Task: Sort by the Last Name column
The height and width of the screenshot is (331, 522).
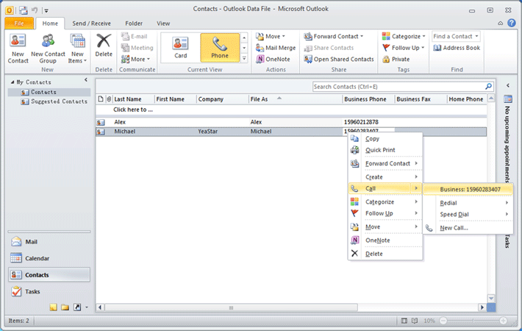Action: pos(134,99)
